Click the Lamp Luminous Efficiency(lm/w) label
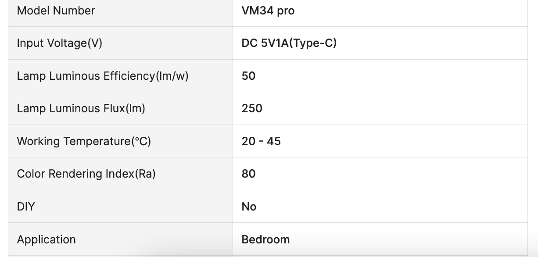Viewport: 538px width, 257px height. [x=102, y=76]
